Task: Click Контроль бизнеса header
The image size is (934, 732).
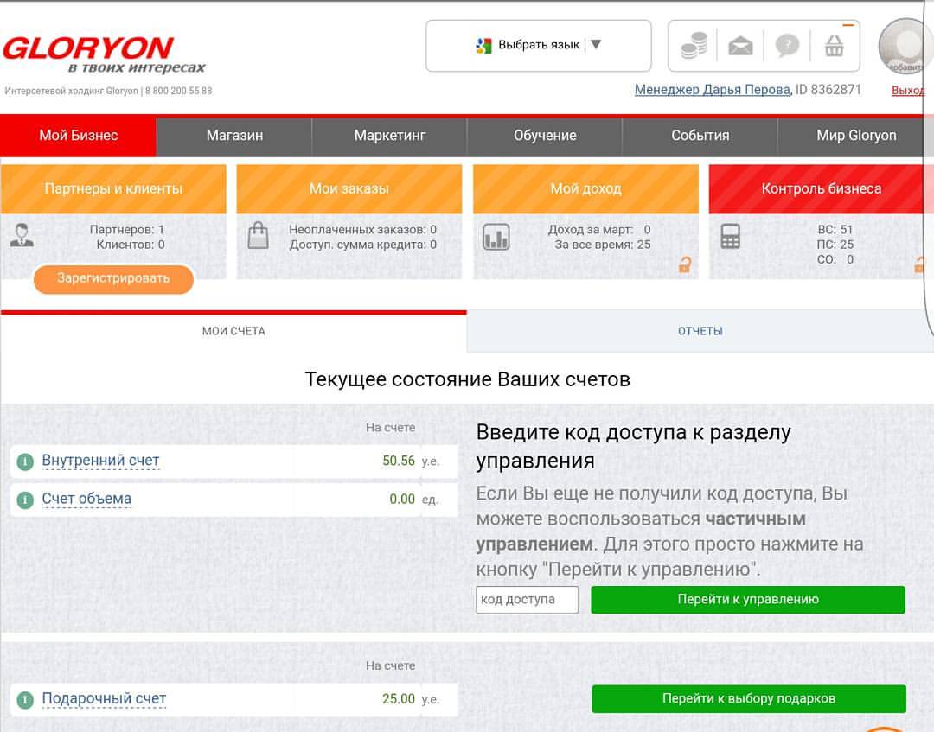Action: pos(821,188)
